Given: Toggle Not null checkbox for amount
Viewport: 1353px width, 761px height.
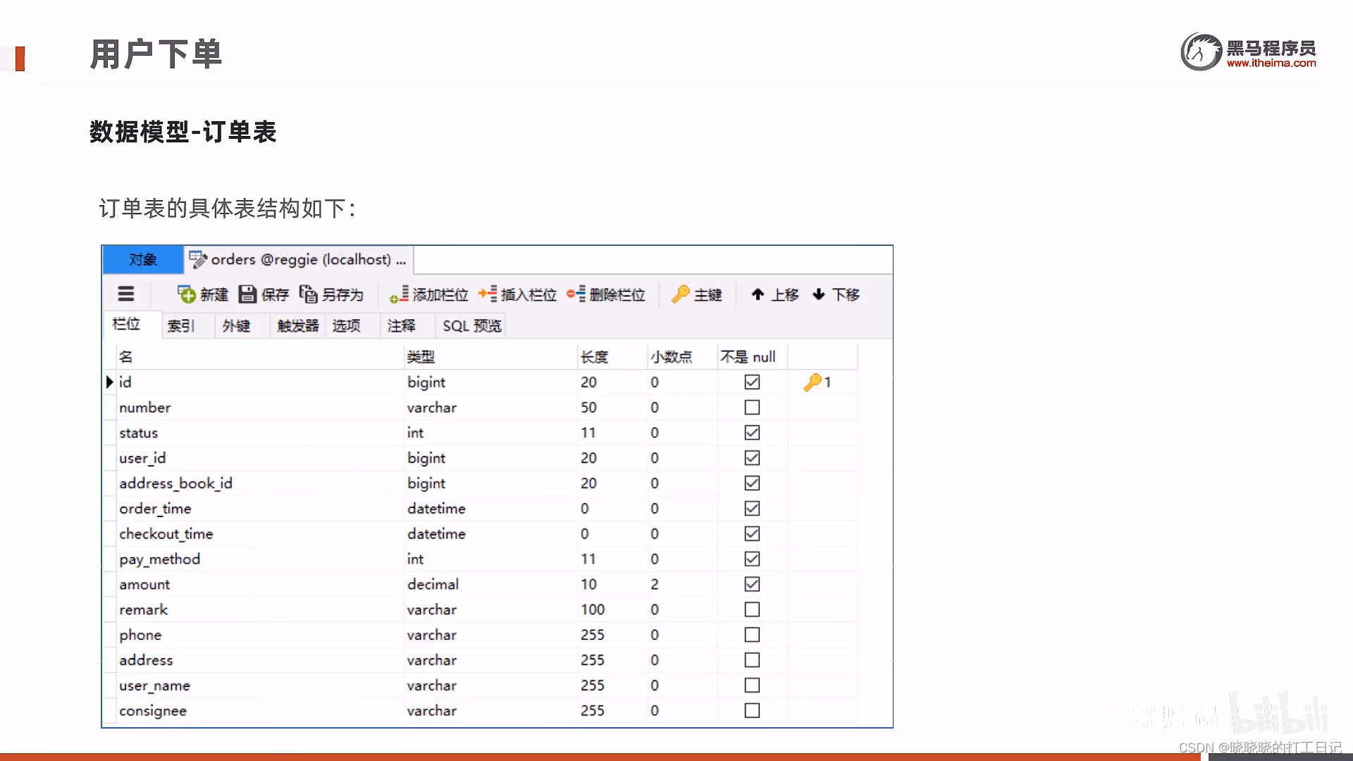Looking at the screenshot, I should (x=752, y=584).
